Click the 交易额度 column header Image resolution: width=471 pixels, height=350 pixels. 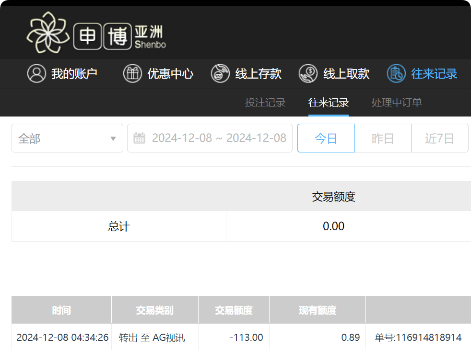[x=233, y=310]
